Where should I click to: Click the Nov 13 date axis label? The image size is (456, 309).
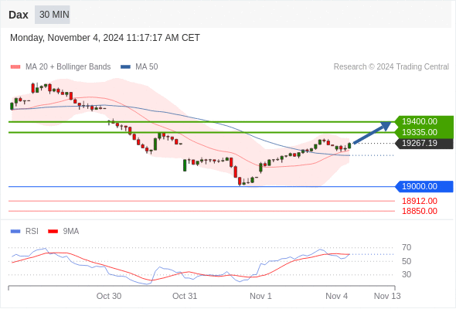coord(387,296)
